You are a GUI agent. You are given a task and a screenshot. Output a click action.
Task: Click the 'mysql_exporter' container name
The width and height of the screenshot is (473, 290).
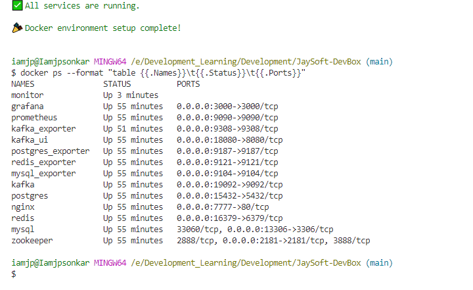(43, 174)
